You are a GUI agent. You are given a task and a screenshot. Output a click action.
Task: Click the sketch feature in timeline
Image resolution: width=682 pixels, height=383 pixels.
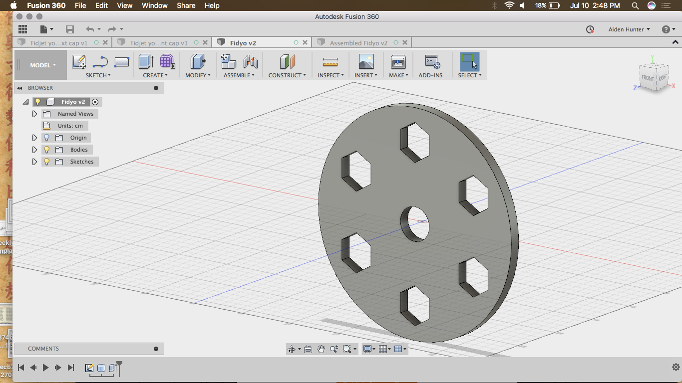(x=89, y=368)
